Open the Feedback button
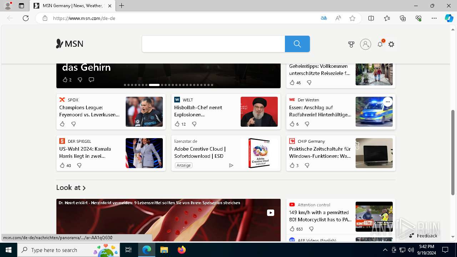 423,236
